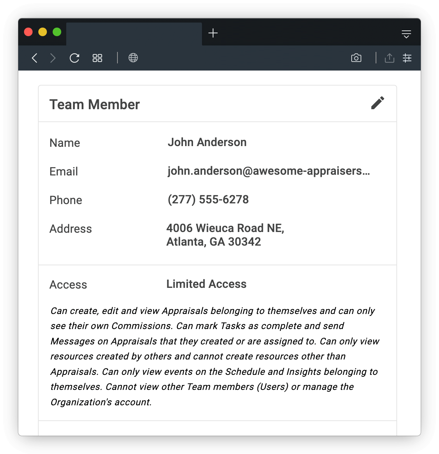Reload the current page

pos(74,58)
